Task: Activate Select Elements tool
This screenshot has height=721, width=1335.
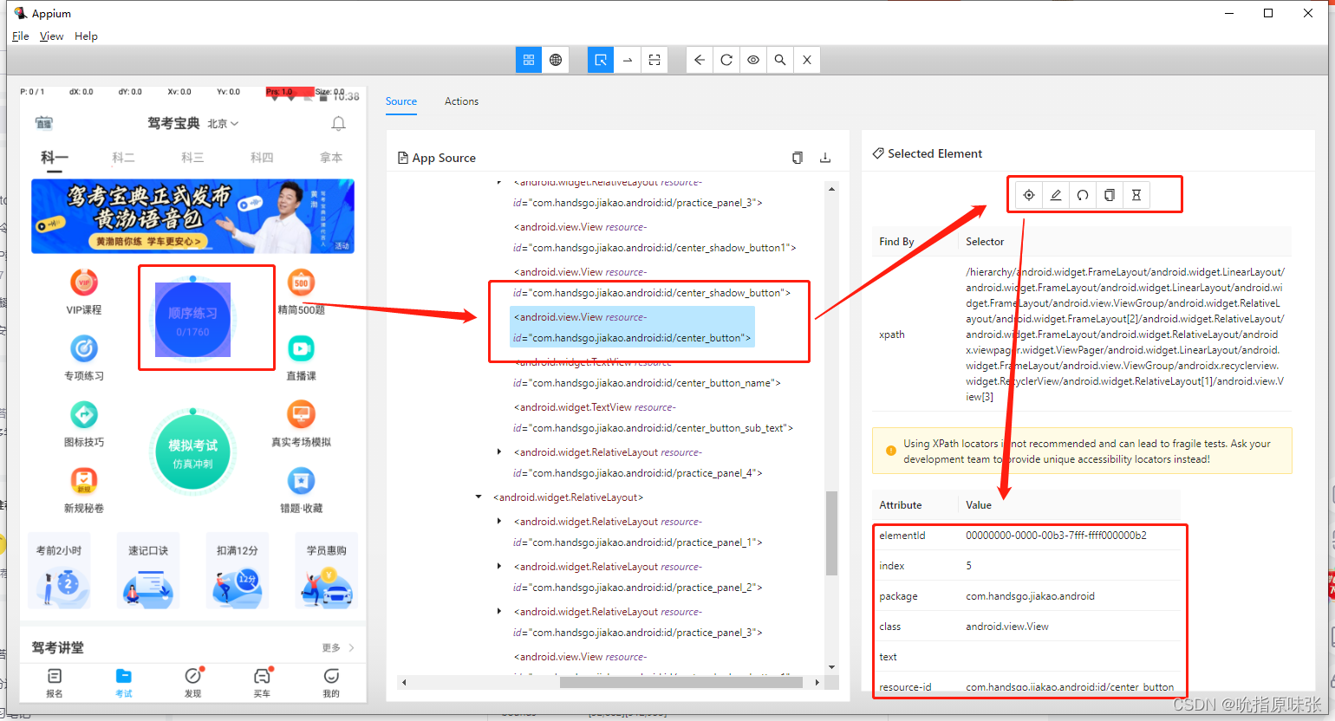Action: click(600, 60)
